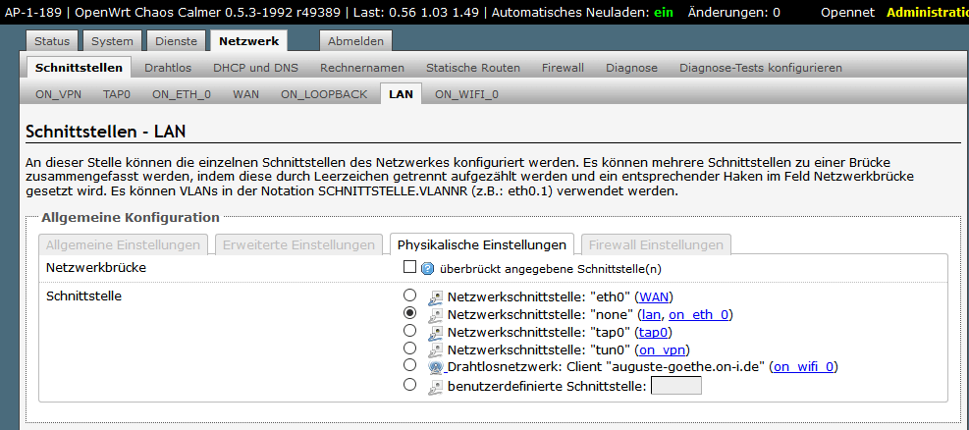Click the help icon next to Netzwerkbrücke checkbox
Screen dimensions: 969x430
(427, 268)
